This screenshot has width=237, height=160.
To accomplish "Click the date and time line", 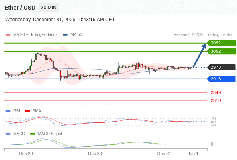I will pos(60,20).
